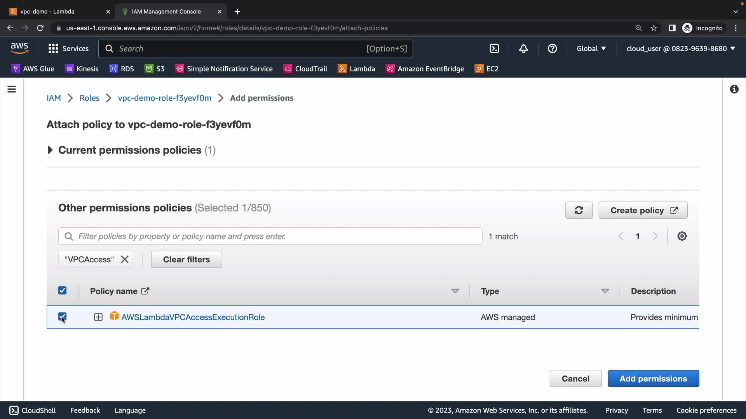Uncheck the select-all policies checkbox
Screen dimensions: 746x419
pos(62,291)
